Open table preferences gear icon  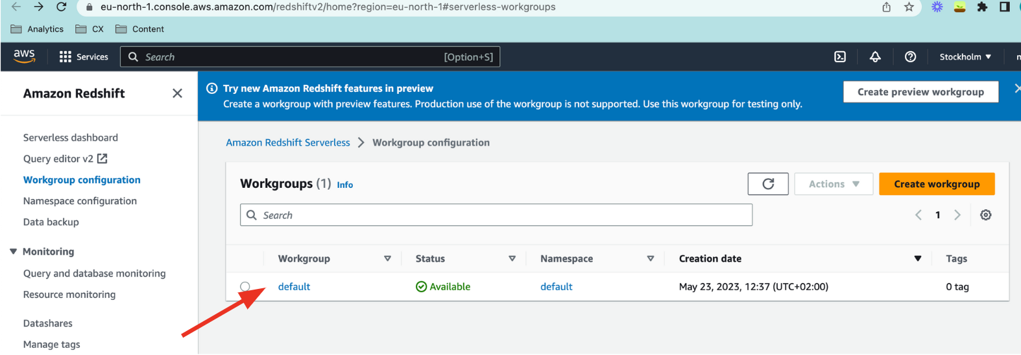point(985,215)
